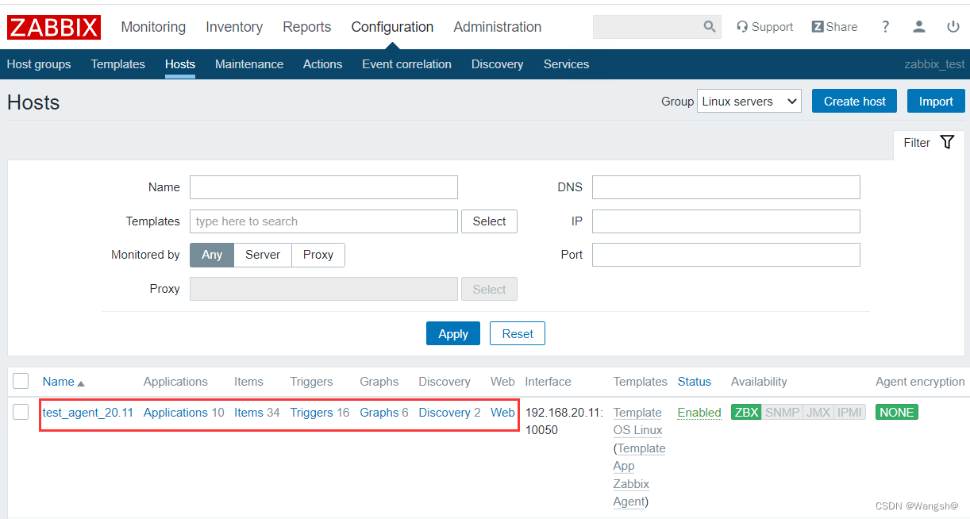Click the Port filter input field
970x519 pixels.
[726, 255]
